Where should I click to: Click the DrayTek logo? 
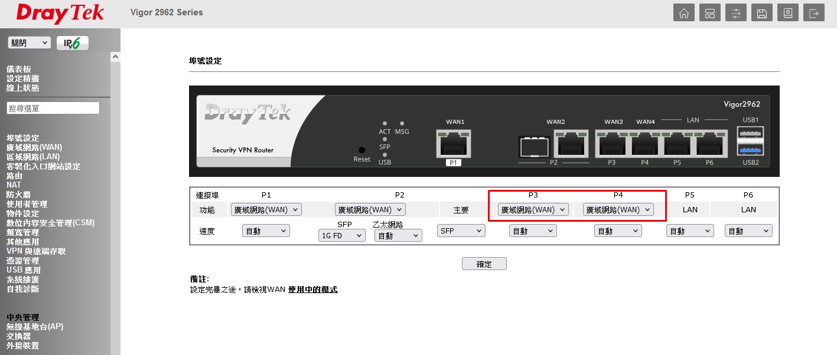pyautogui.click(x=60, y=14)
